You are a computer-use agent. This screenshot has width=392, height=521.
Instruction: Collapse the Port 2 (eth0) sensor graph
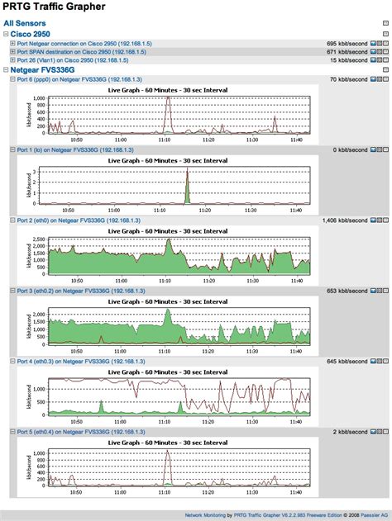(x=12, y=220)
